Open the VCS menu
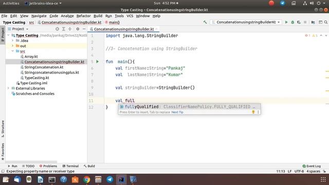The width and height of the screenshot is (329, 185). [130, 16]
